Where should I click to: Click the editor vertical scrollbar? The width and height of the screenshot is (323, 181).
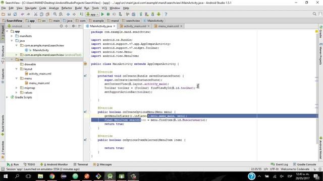pos(316,88)
